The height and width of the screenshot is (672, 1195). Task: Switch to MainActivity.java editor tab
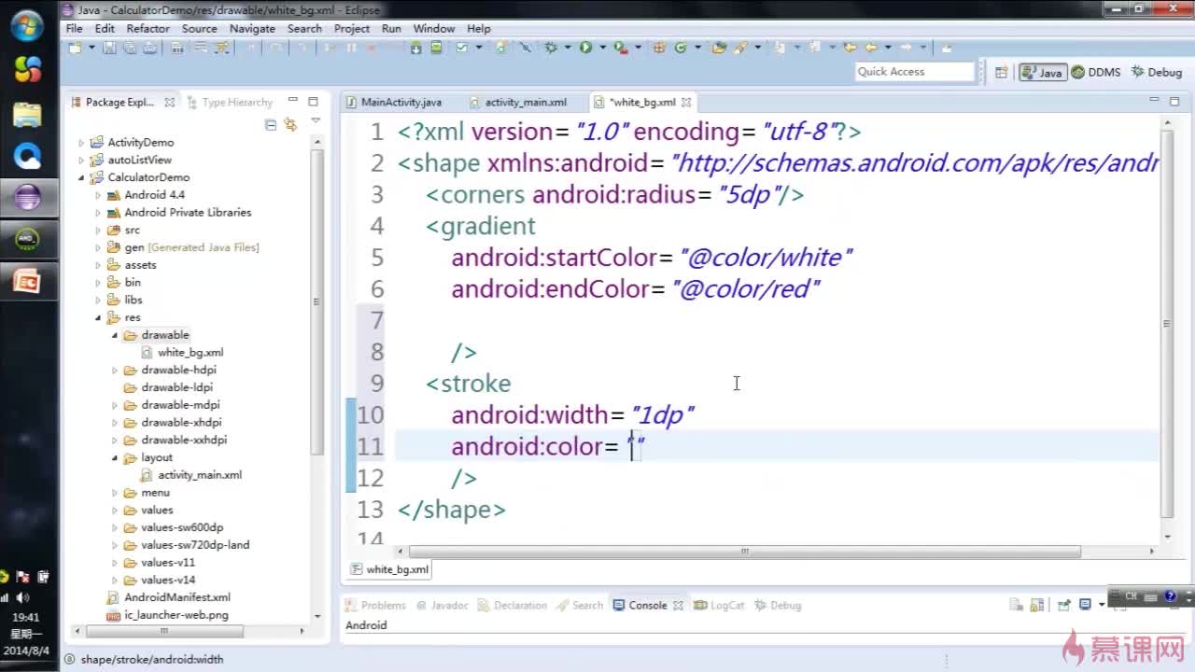pos(394,103)
